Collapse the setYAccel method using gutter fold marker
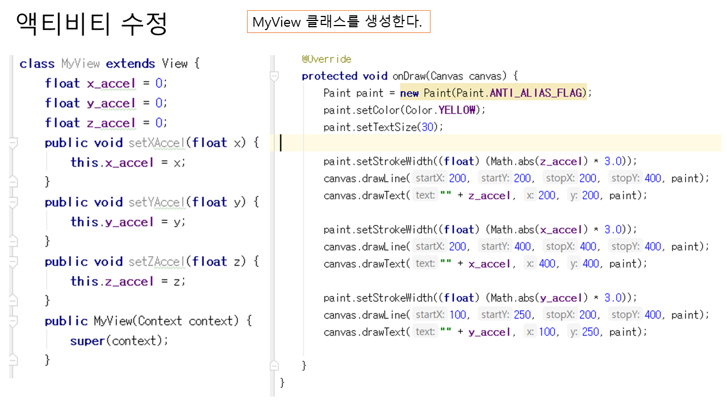The height and width of the screenshot is (409, 727). tap(13, 203)
